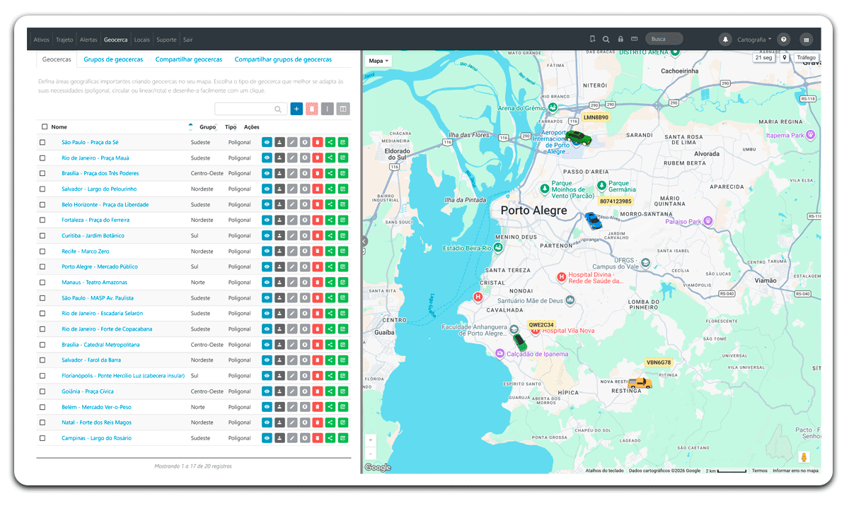849x520 pixels.
Task: Open the Campinas - Largo do Rosário geofence link
Action: (x=96, y=438)
